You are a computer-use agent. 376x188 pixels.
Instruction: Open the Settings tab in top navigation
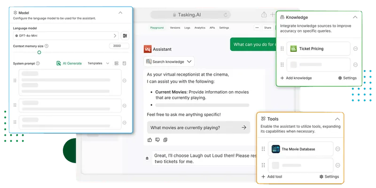point(224,28)
